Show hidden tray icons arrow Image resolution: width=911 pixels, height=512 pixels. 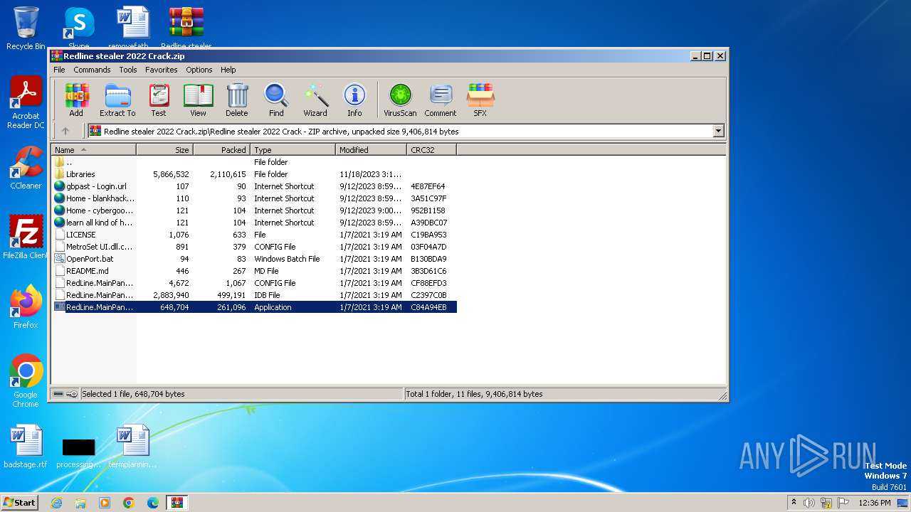(794, 502)
